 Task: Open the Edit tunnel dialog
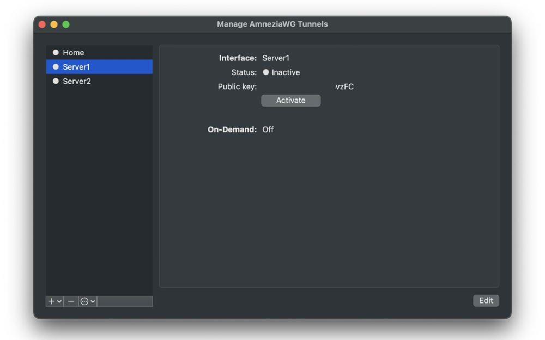pos(486,300)
